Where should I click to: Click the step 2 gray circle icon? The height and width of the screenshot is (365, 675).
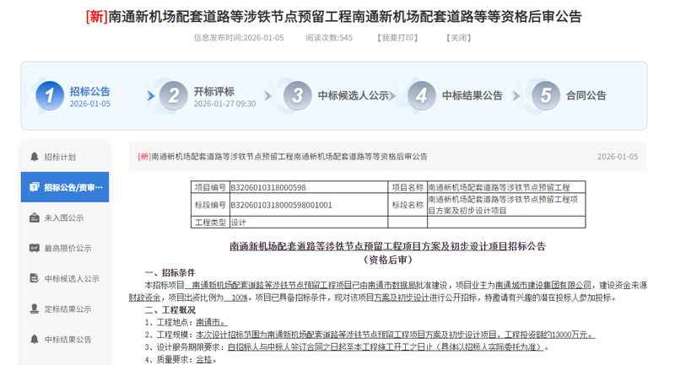point(173,96)
